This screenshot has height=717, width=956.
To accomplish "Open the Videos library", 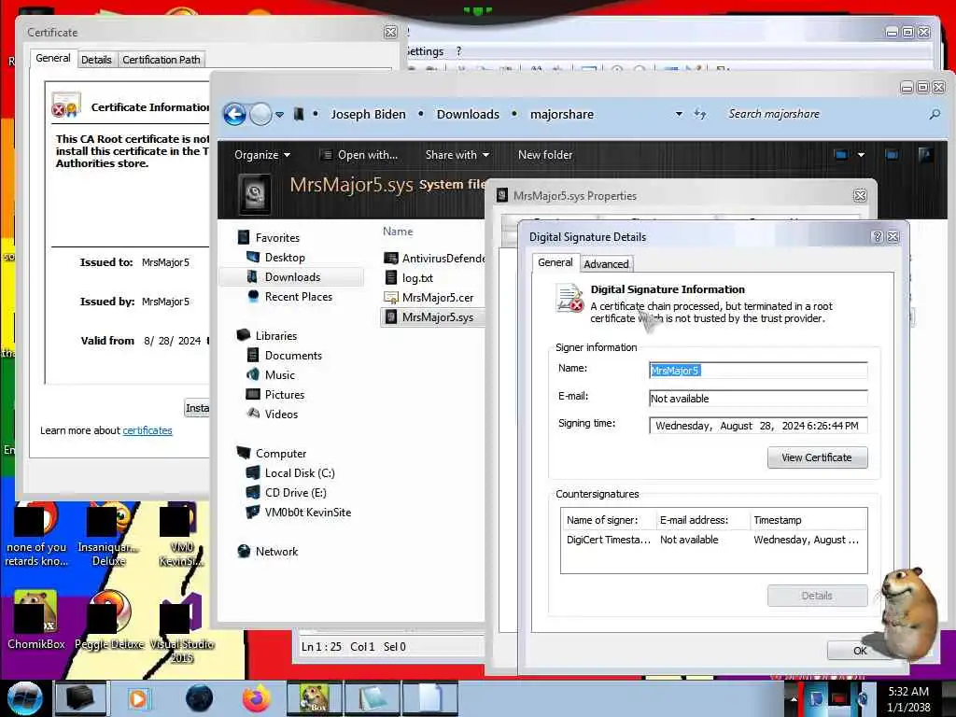I will pyautogui.click(x=280, y=414).
